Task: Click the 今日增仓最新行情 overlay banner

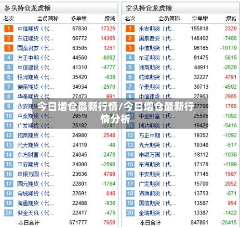Action: (120, 113)
